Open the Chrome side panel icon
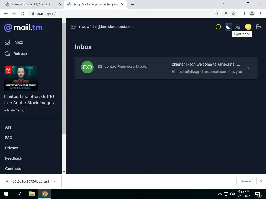Image resolution: width=266 pixels, height=199 pixels. click(x=244, y=13)
